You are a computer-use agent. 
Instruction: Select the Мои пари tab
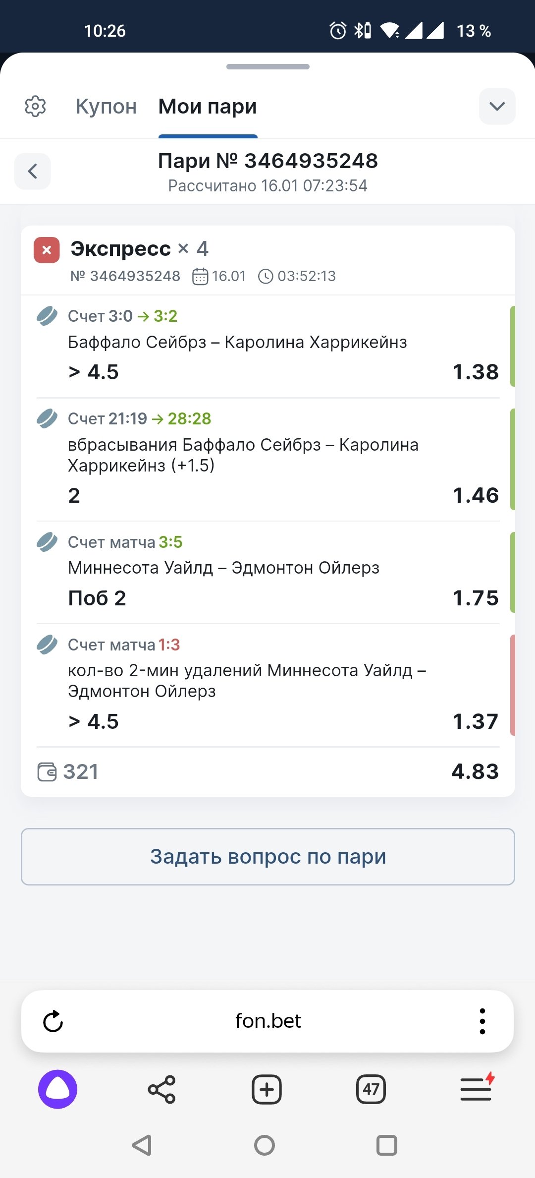coord(208,106)
